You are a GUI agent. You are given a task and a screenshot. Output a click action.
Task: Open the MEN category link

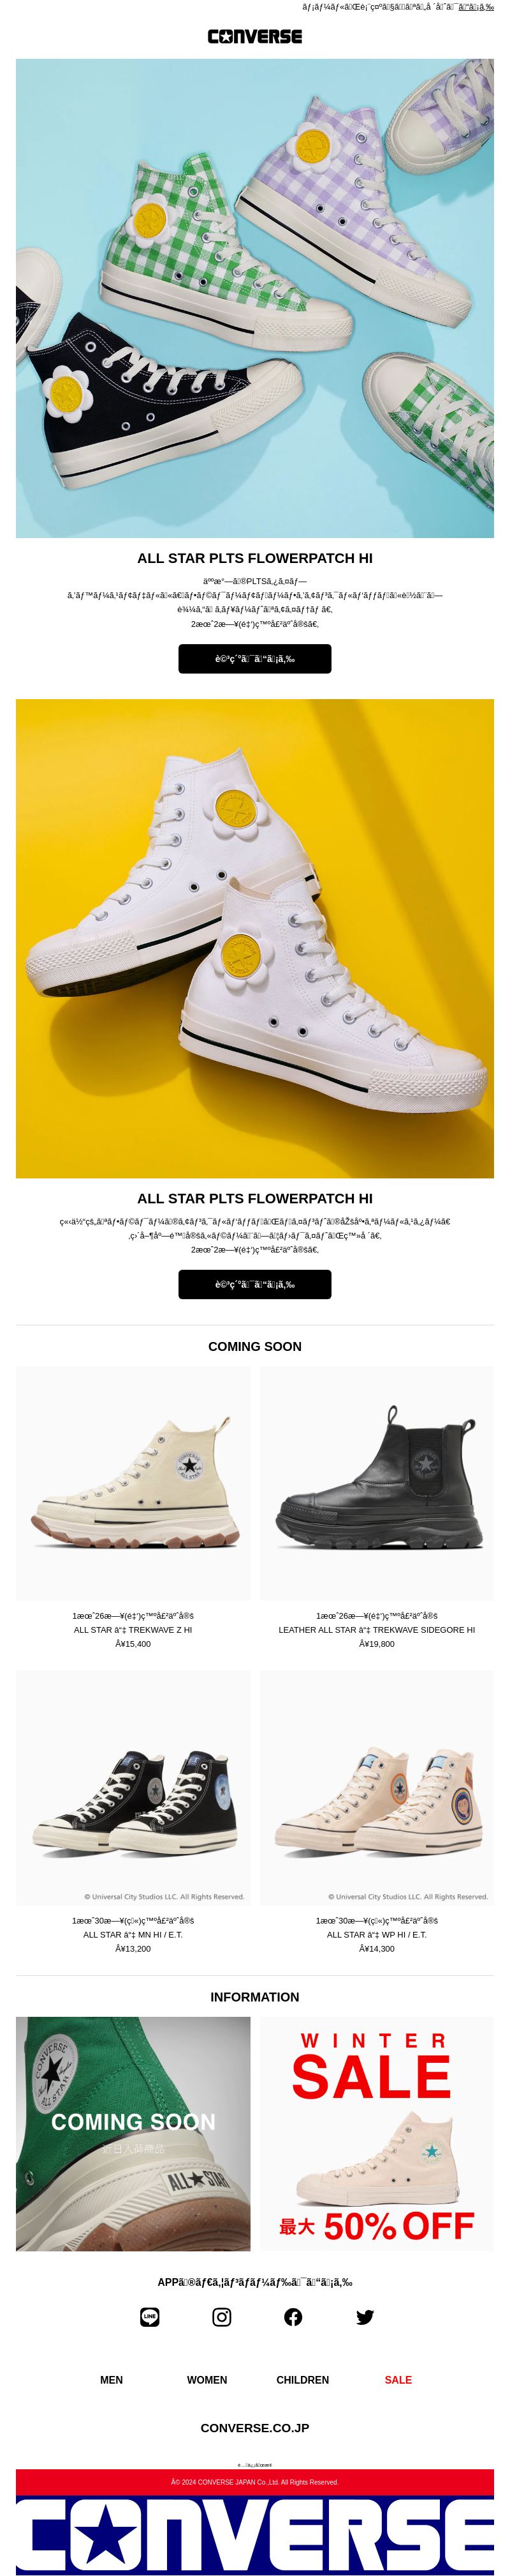click(x=112, y=2380)
